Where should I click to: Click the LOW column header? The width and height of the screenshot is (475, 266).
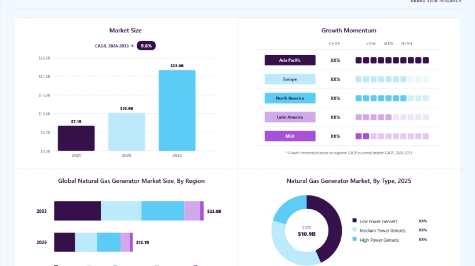click(371, 43)
